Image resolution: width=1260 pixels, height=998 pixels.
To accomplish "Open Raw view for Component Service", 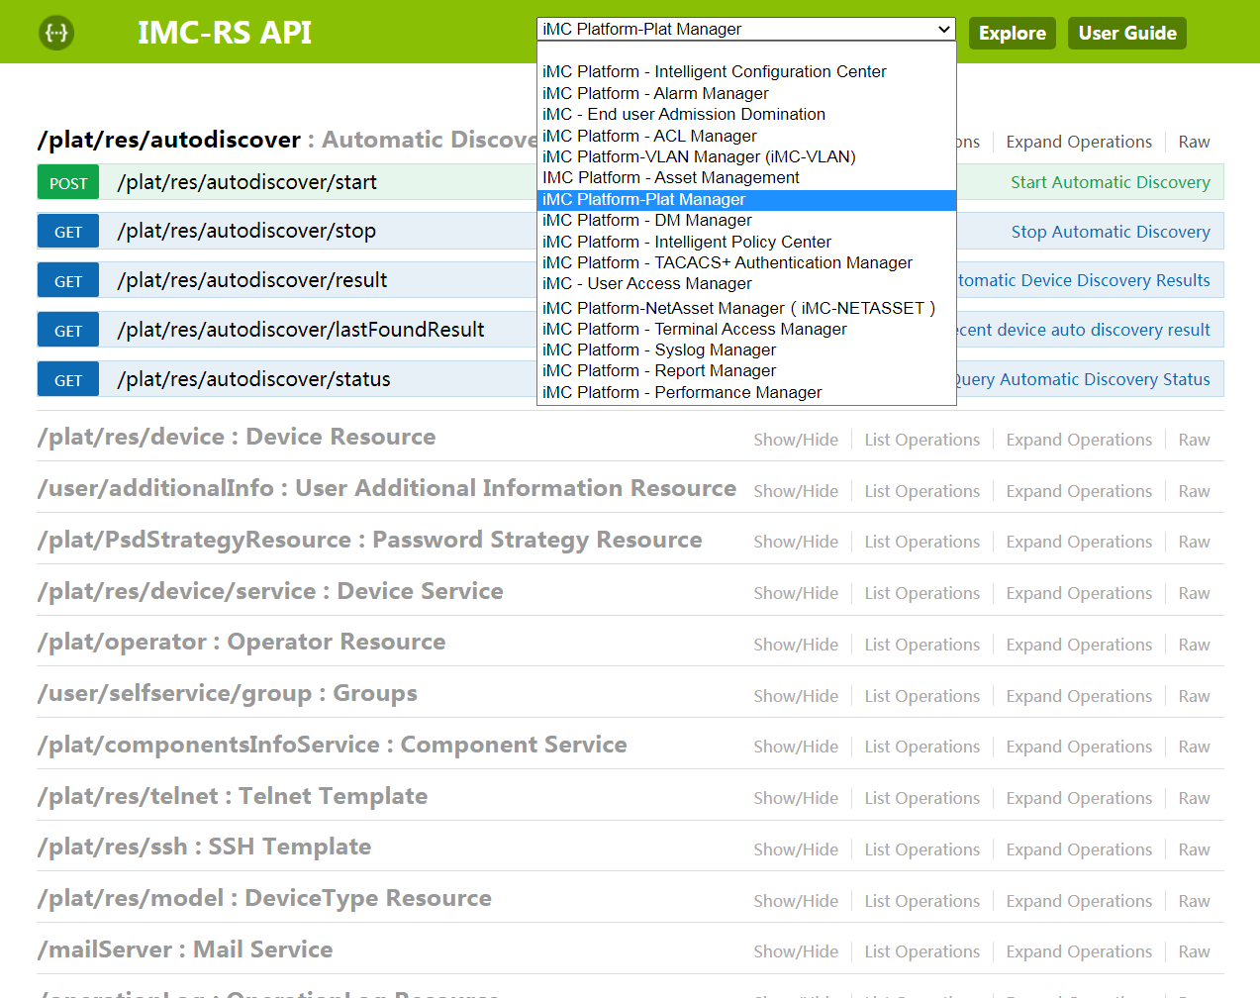I will pyautogui.click(x=1194, y=747).
